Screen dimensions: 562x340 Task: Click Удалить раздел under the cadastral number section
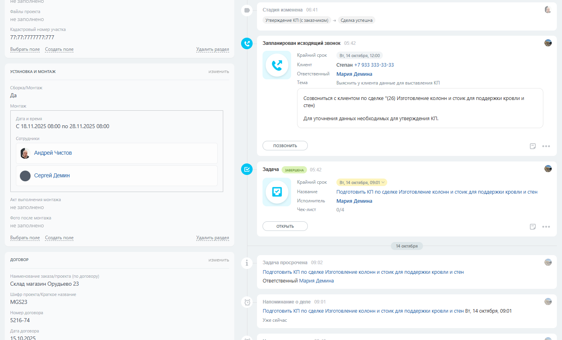(x=212, y=50)
